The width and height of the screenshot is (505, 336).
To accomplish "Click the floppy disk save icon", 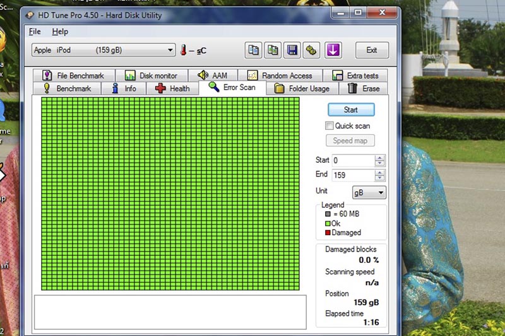I will 292,50.
